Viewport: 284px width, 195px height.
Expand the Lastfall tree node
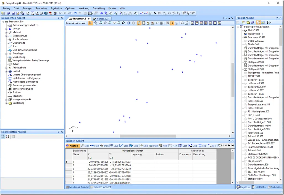[6, 72]
